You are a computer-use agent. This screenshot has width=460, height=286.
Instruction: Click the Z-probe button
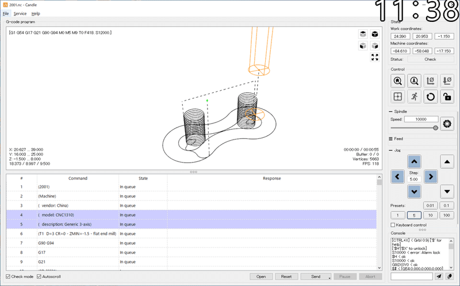click(x=414, y=81)
